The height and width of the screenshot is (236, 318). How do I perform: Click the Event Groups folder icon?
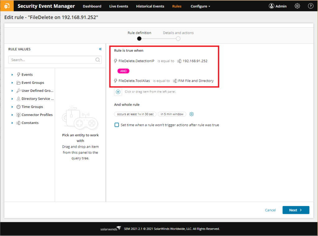[x=18, y=83]
